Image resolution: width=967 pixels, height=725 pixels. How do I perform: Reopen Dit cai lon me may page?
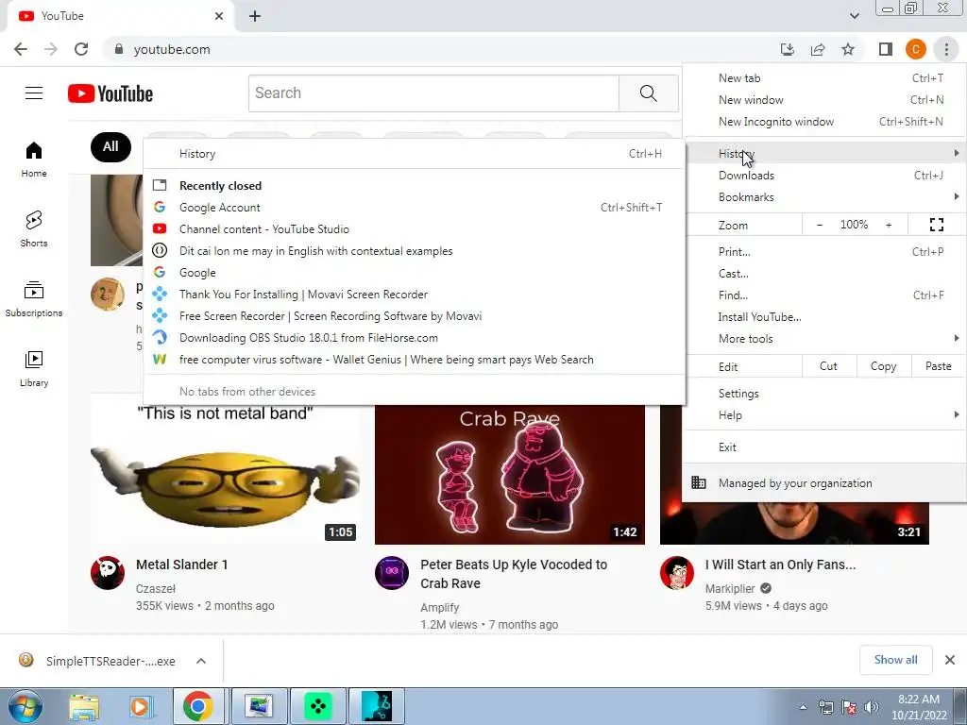pyautogui.click(x=414, y=251)
